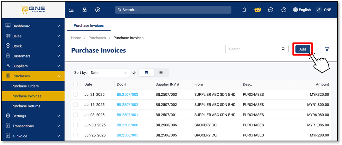Tick checkbox for Jun 26, 2025 row
The width and height of the screenshot is (342, 145).
pos(75,135)
